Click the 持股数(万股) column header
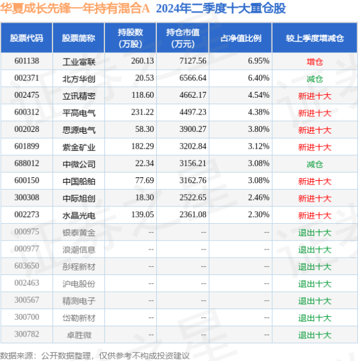This screenshot has width=358, height=361. point(130,38)
